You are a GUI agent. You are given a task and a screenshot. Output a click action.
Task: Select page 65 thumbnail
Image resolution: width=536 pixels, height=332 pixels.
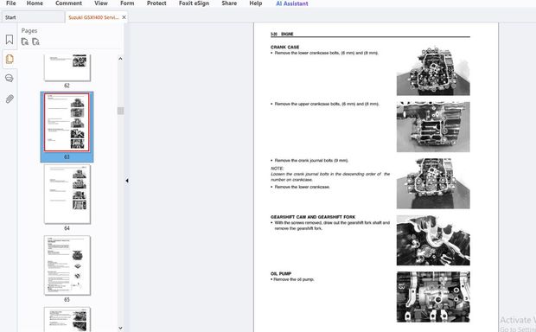point(67,265)
